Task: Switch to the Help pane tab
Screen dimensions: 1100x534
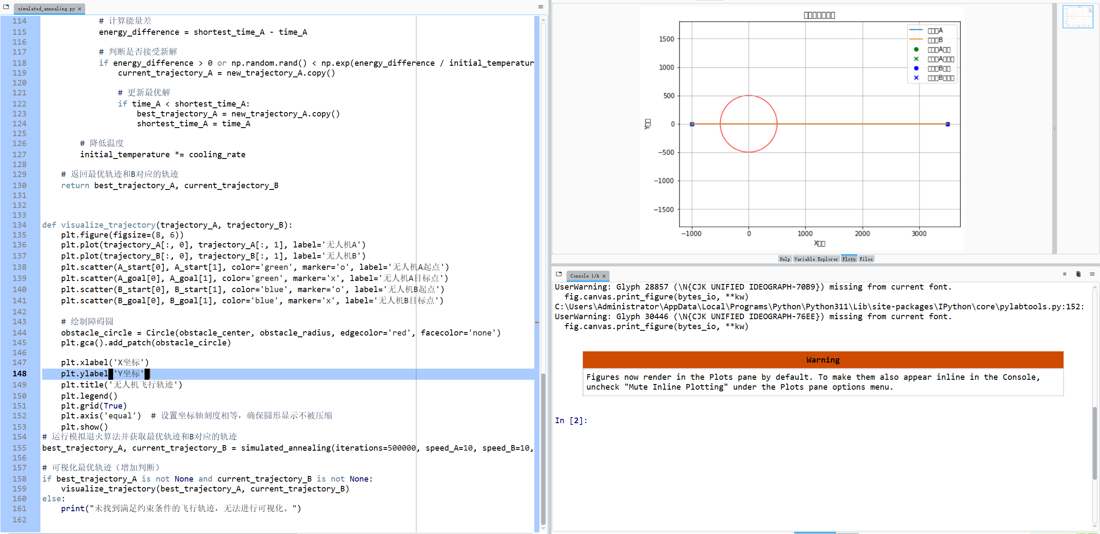Action: (785, 259)
